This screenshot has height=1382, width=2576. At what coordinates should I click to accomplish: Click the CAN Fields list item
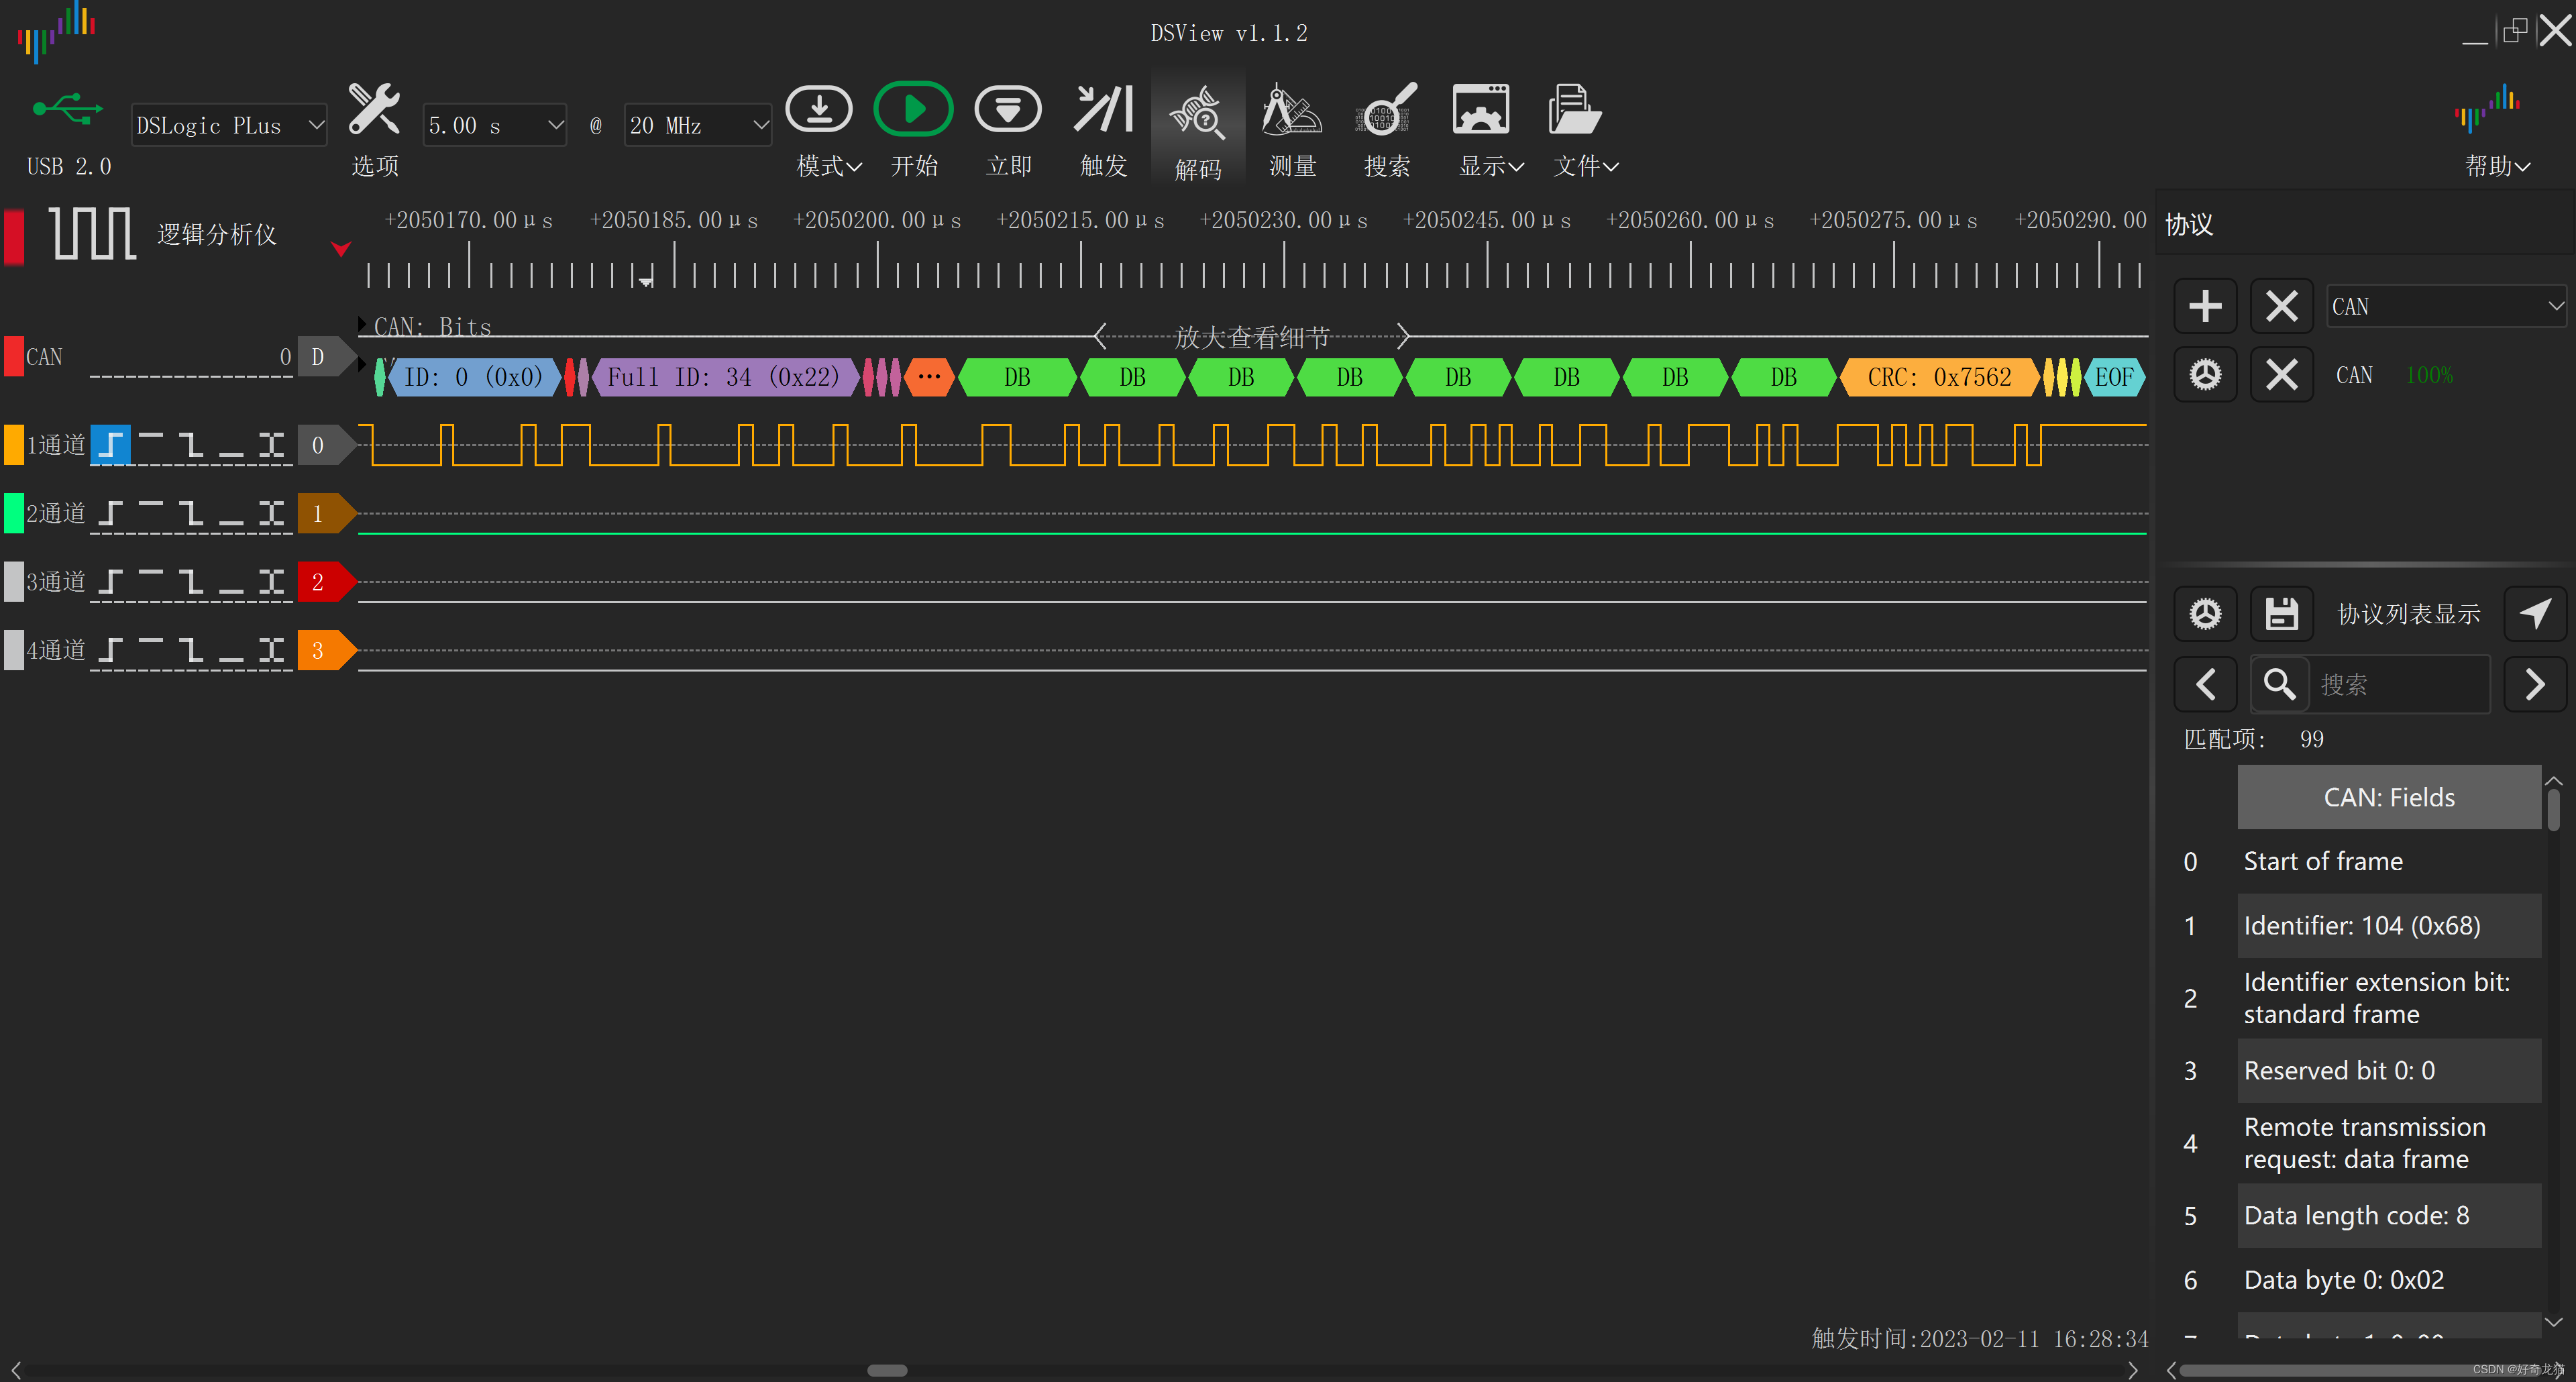(2385, 796)
